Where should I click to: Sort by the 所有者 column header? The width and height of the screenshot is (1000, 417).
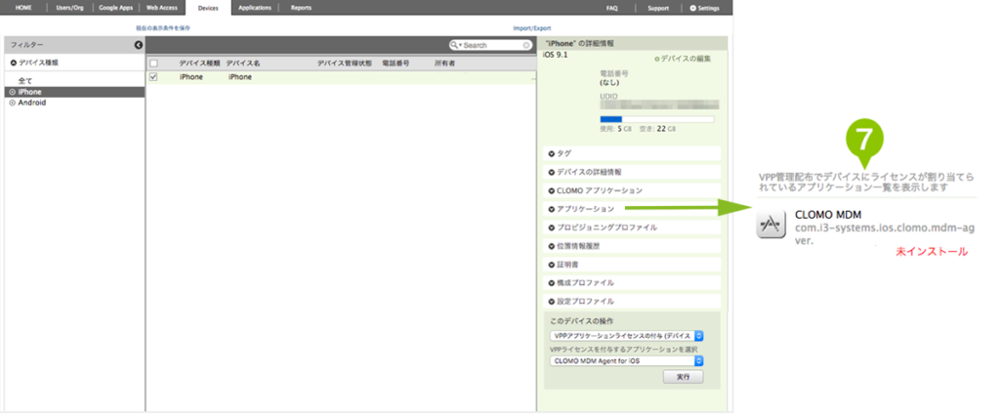click(x=444, y=63)
